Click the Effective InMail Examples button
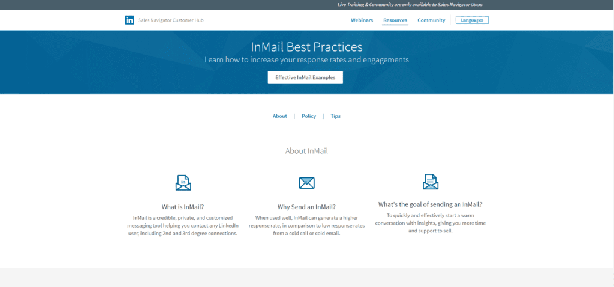The height and width of the screenshot is (287, 614). coord(305,77)
